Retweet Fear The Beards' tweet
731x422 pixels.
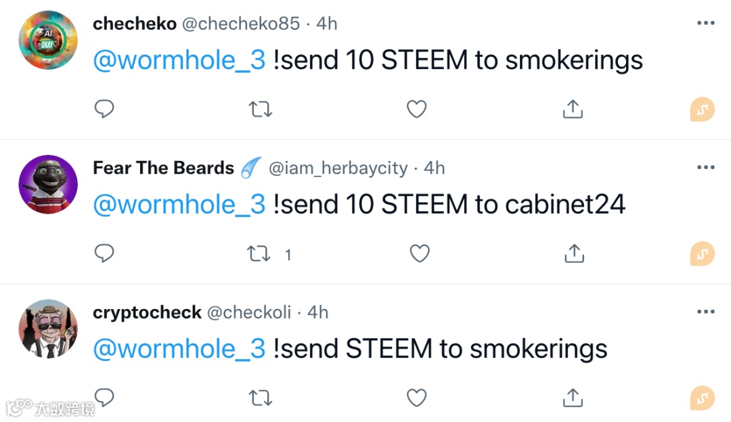coord(259,254)
